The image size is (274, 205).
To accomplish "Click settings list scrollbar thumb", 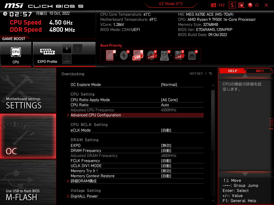I will click(213, 120).
